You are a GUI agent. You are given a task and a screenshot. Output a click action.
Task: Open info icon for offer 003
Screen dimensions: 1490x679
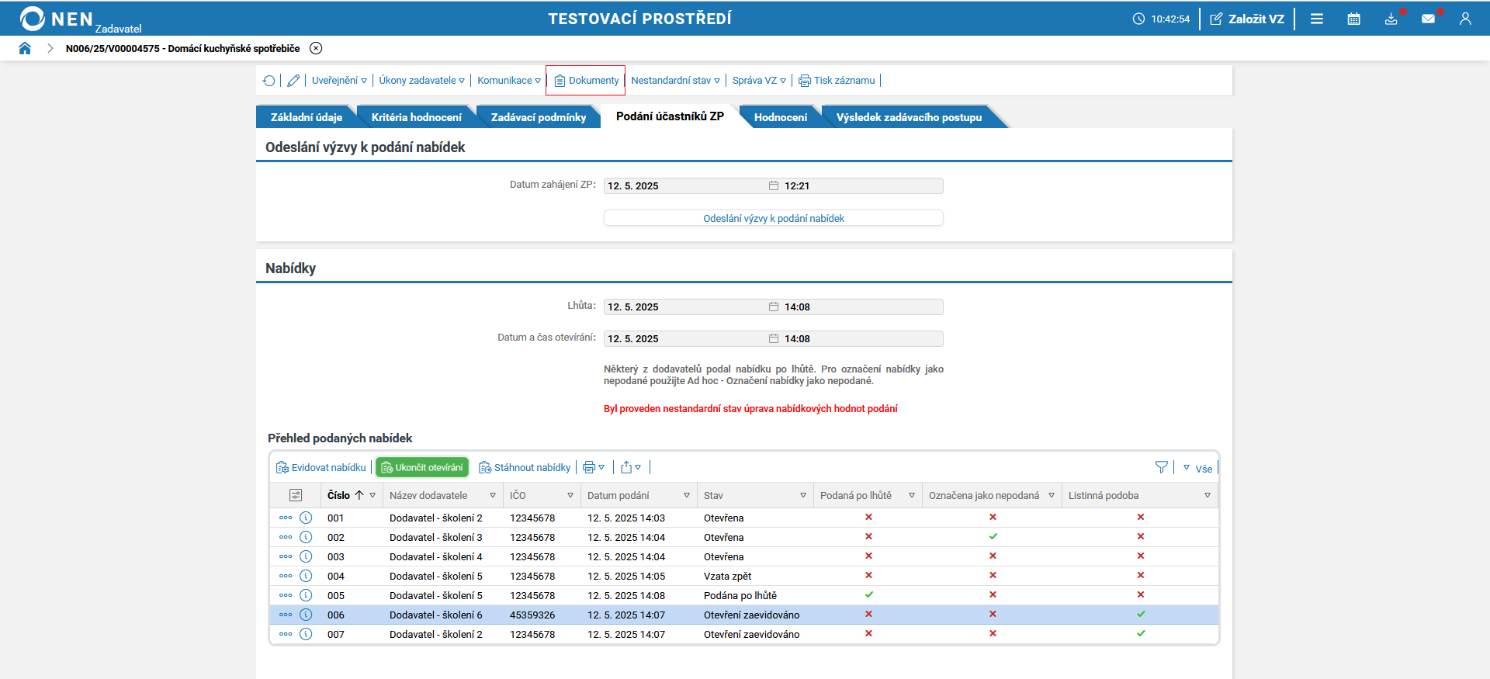(x=306, y=556)
